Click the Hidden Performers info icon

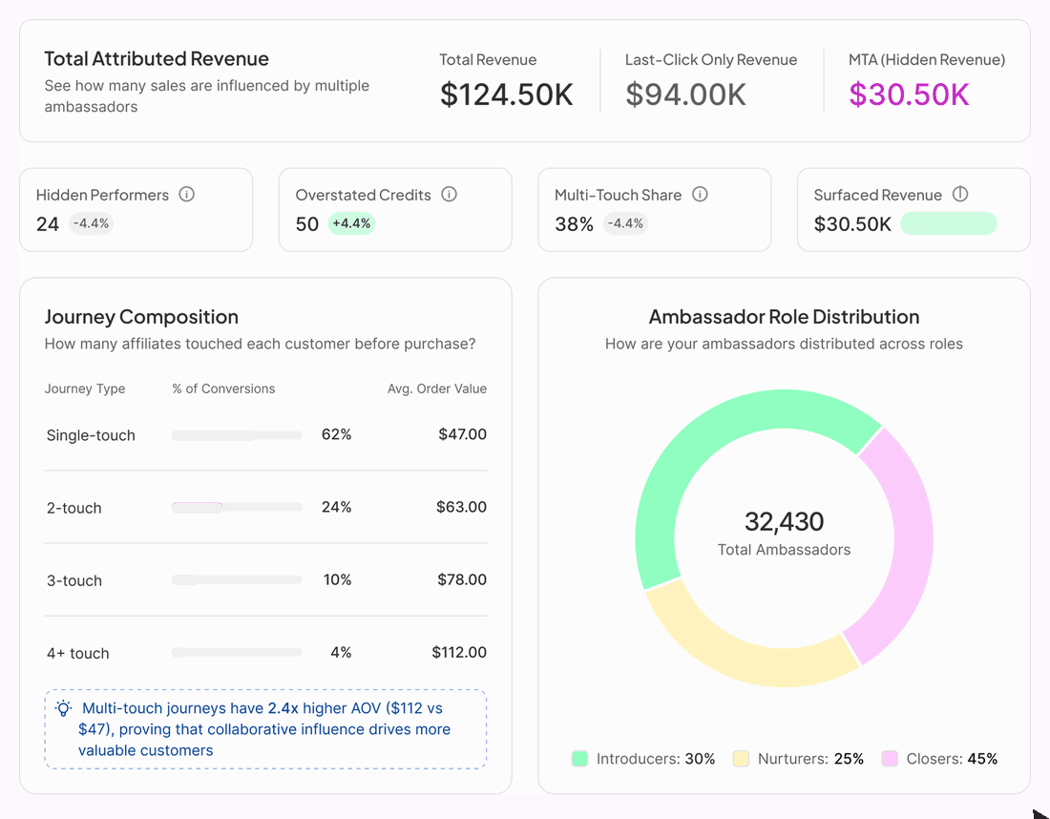pos(187,194)
